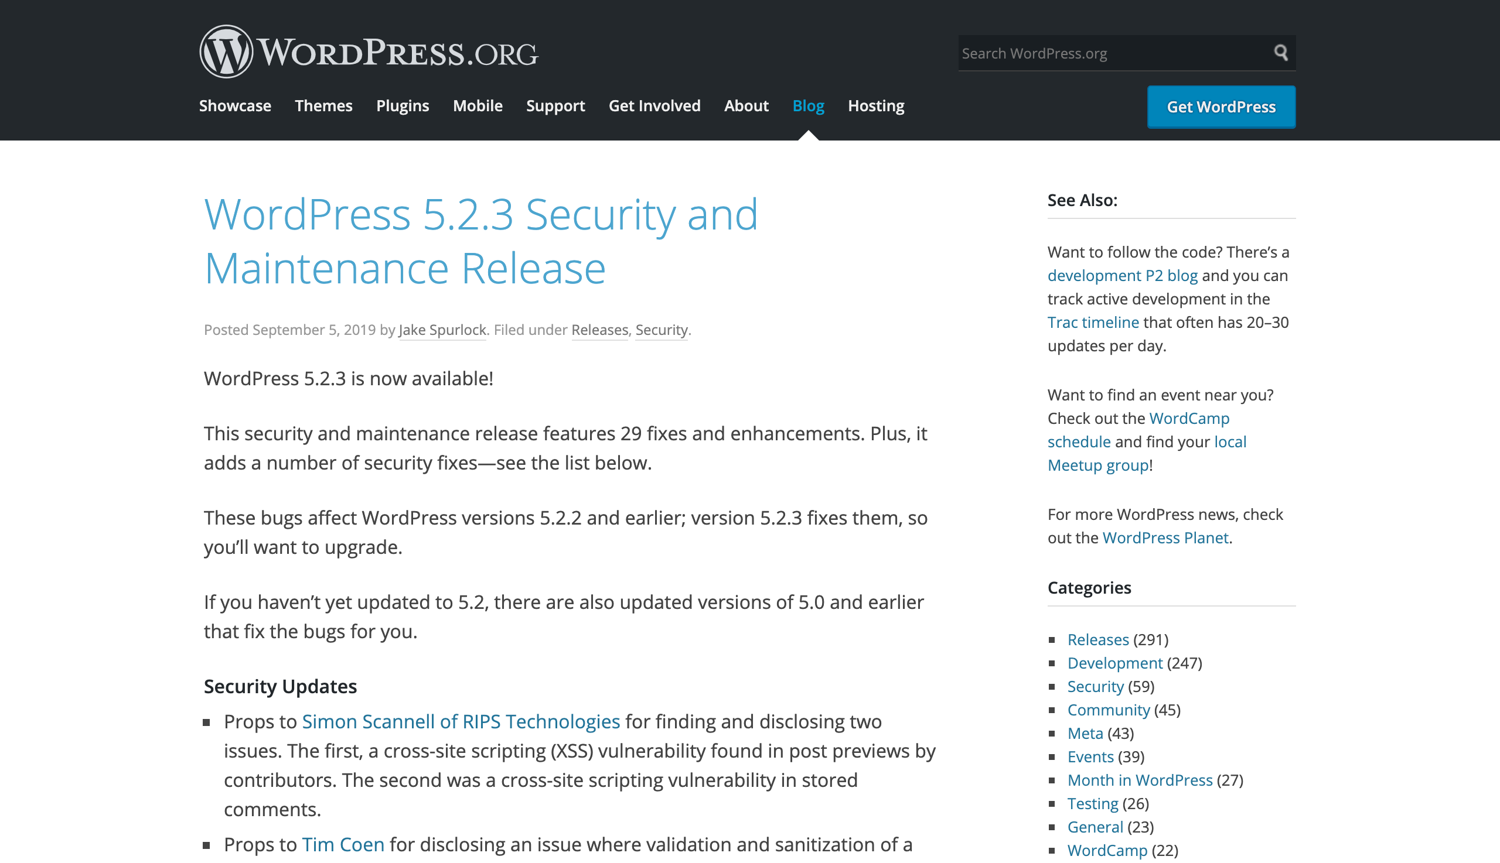Open the Trac timeline link
Viewport: 1500px width, 863px height.
[x=1093, y=323]
